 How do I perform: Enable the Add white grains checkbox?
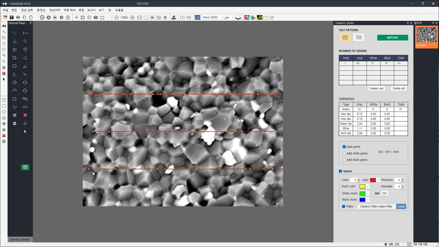click(x=344, y=153)
